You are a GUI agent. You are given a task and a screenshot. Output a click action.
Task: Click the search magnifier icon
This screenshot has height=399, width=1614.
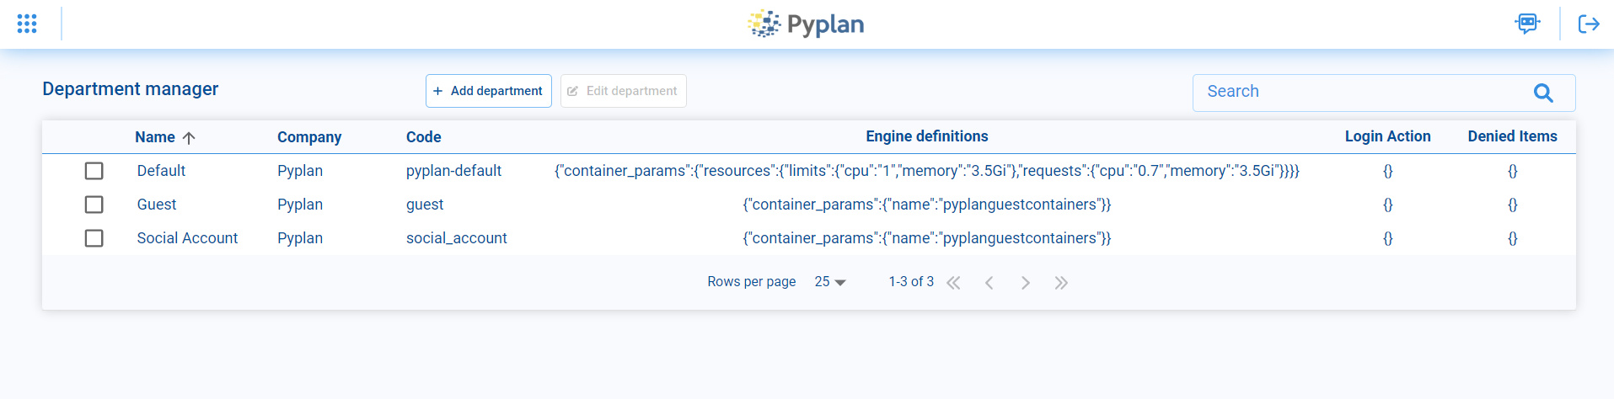click(x=1543, y=93)
